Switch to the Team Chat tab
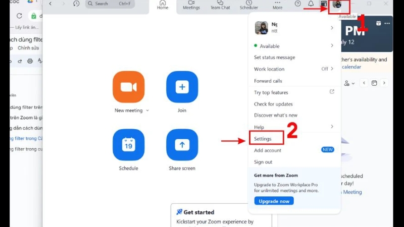Screen dimensions: 404x227 (x=220, y=5)
